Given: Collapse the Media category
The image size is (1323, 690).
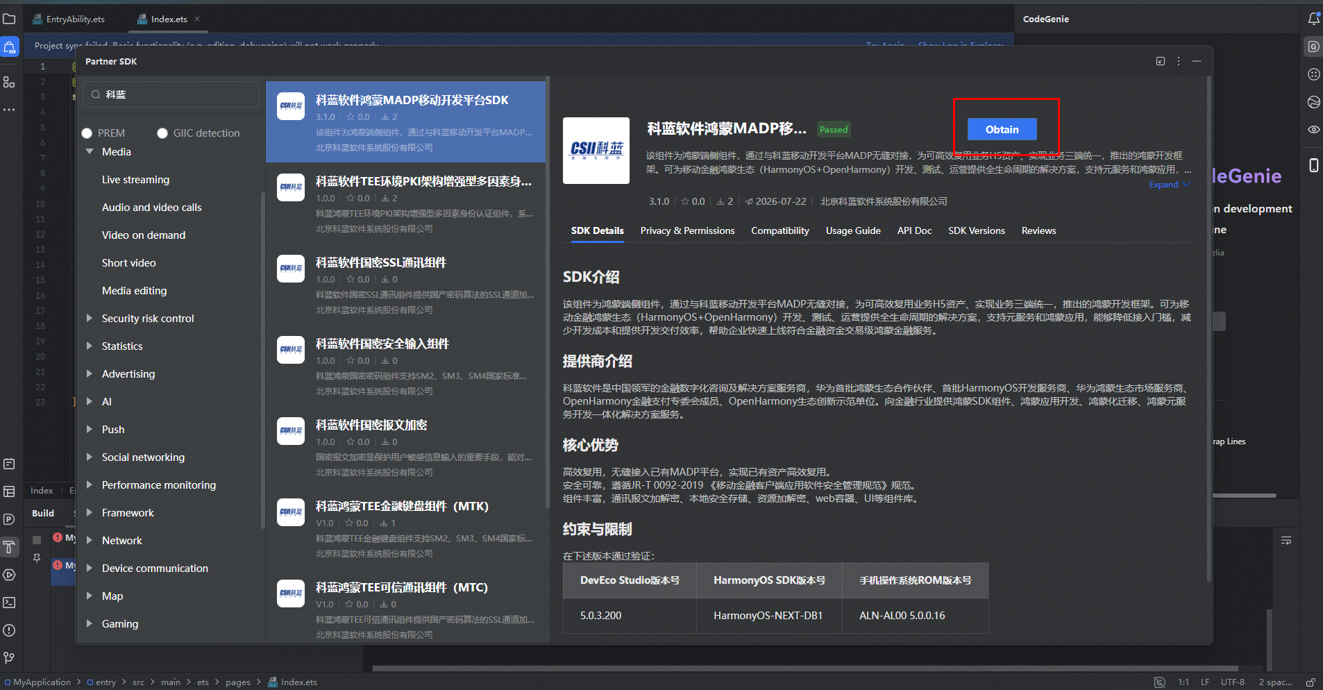Looking at the screenshot, I should coord(90,151).
